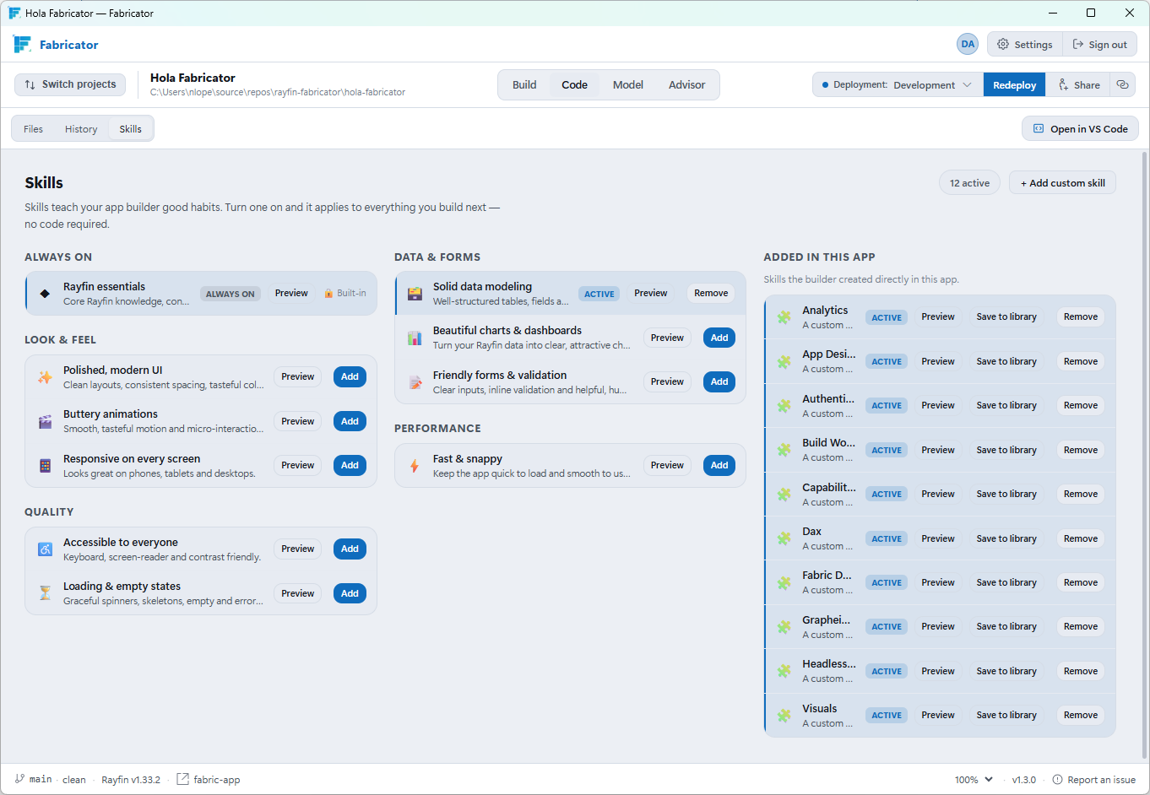Save the Analytics skill to library
Viewport: 1150px width, 795px height.
pyautogui.click(x=1006, y=317)
